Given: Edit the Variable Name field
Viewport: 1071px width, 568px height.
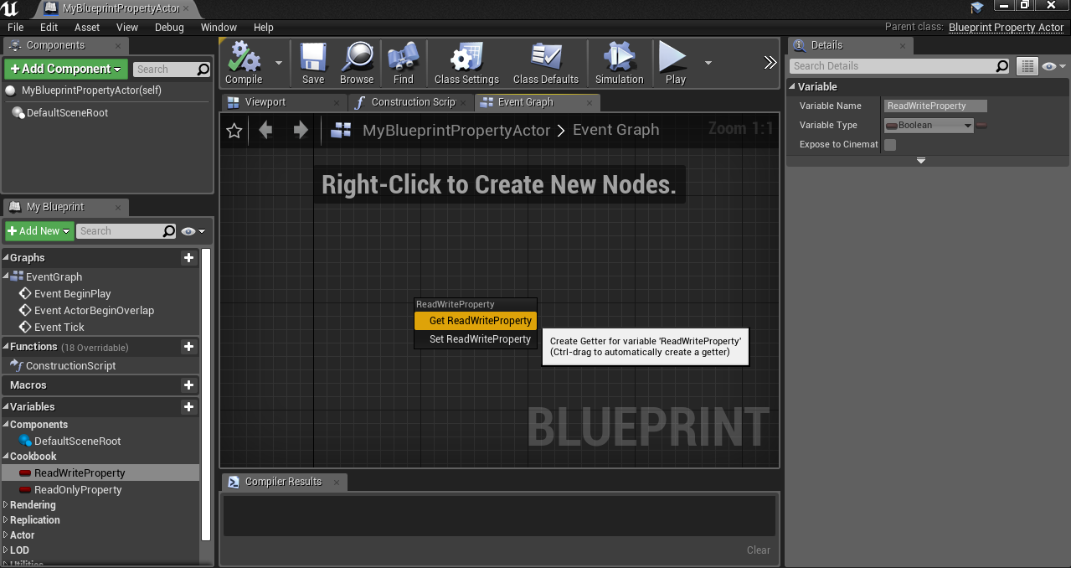Looking at the screenshot, I should tap(935, 106).
